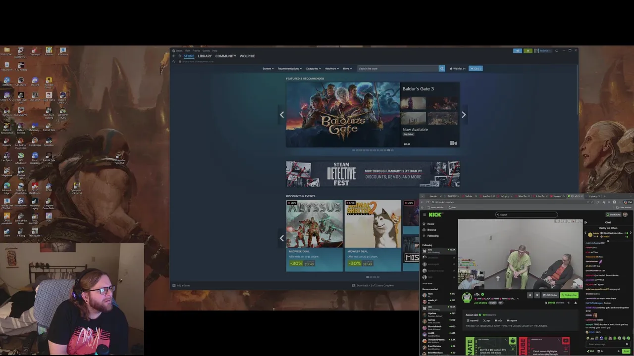Click 'Add a Game' in Steam footer
This screenshot has height=356, width=634.
click(181, 285)
